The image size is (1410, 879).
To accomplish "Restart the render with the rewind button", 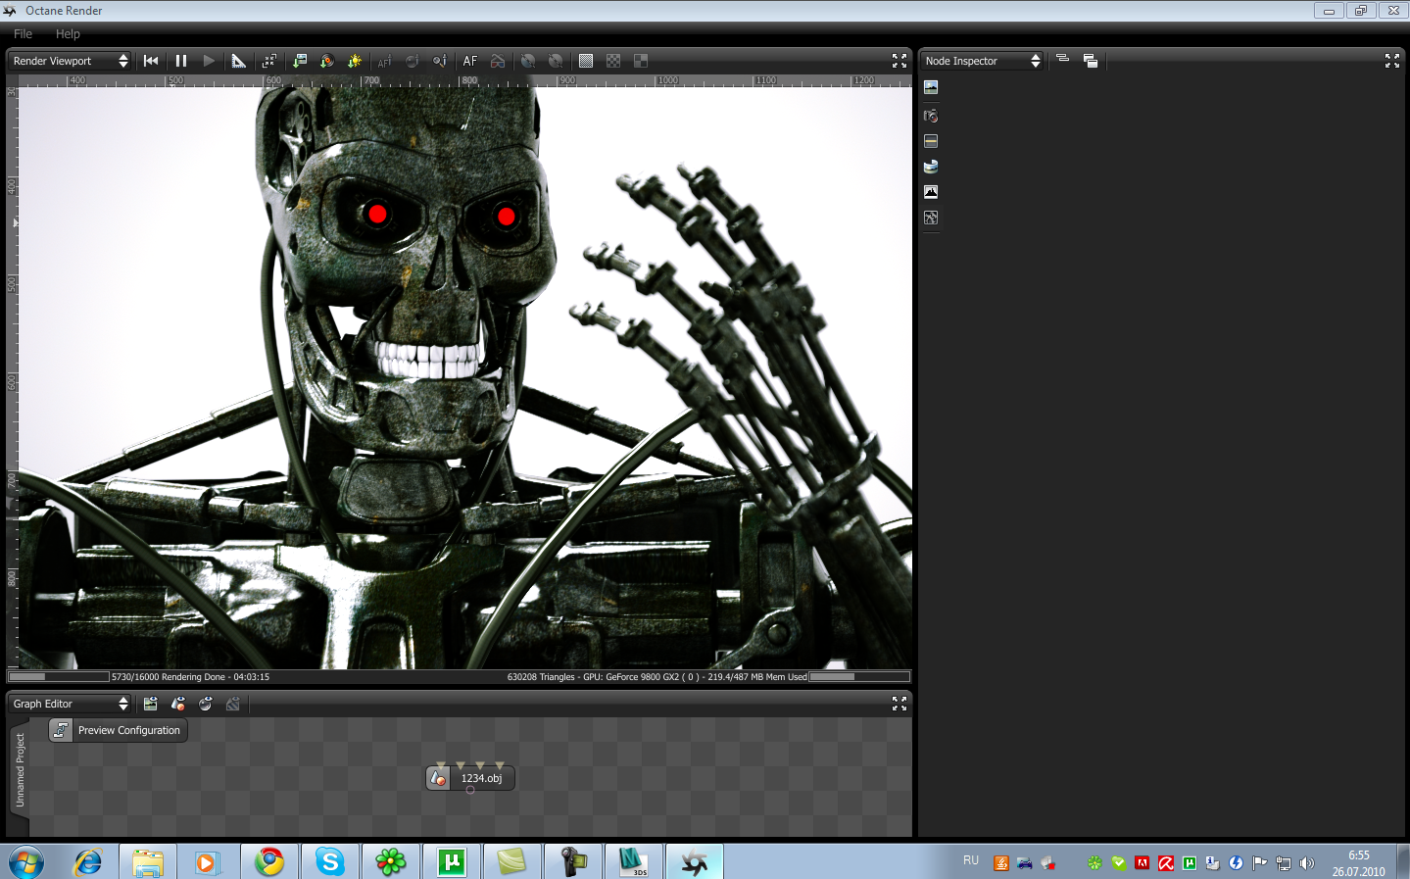I will [151, 61].
